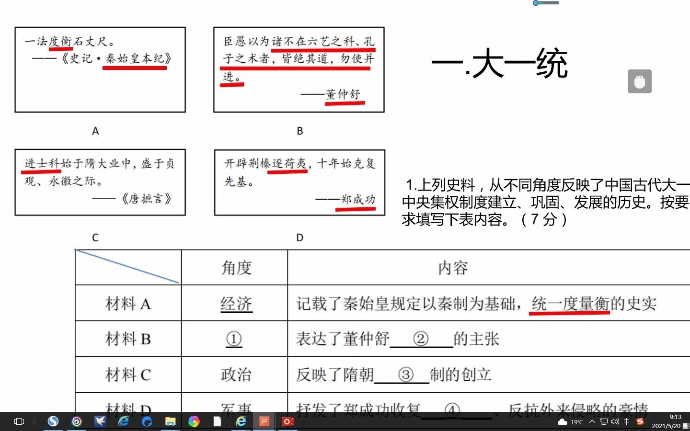
Task: Open File Explorer from the taskbar
Action: [171, 421]
